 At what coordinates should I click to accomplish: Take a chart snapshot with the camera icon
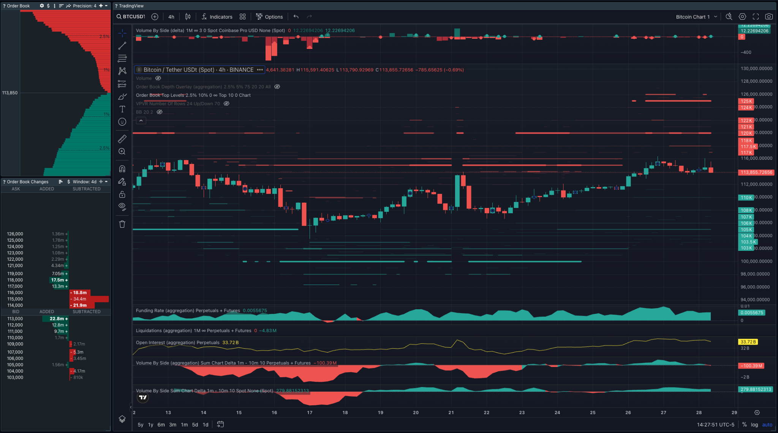click(x=769, y=16)
